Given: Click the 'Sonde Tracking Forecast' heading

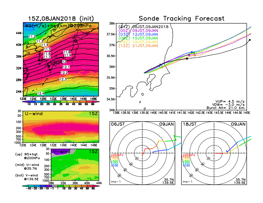Looking at the screenshot, I should 182,18.
